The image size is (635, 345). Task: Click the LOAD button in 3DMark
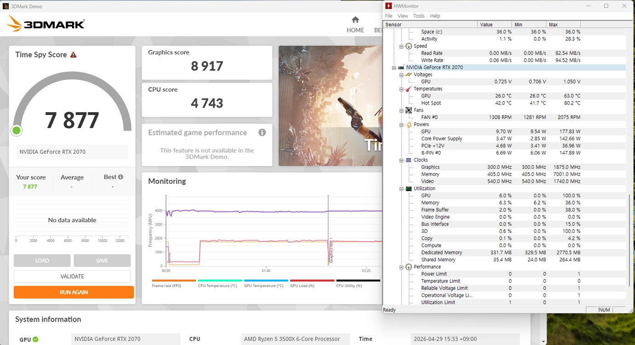[42, 260]
